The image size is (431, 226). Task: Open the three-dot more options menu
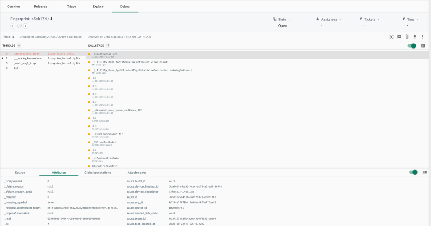[422, 37]
